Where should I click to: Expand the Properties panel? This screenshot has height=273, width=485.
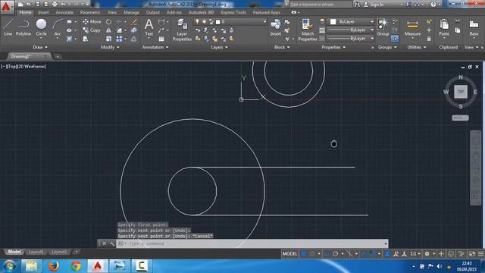pos(333,47)
